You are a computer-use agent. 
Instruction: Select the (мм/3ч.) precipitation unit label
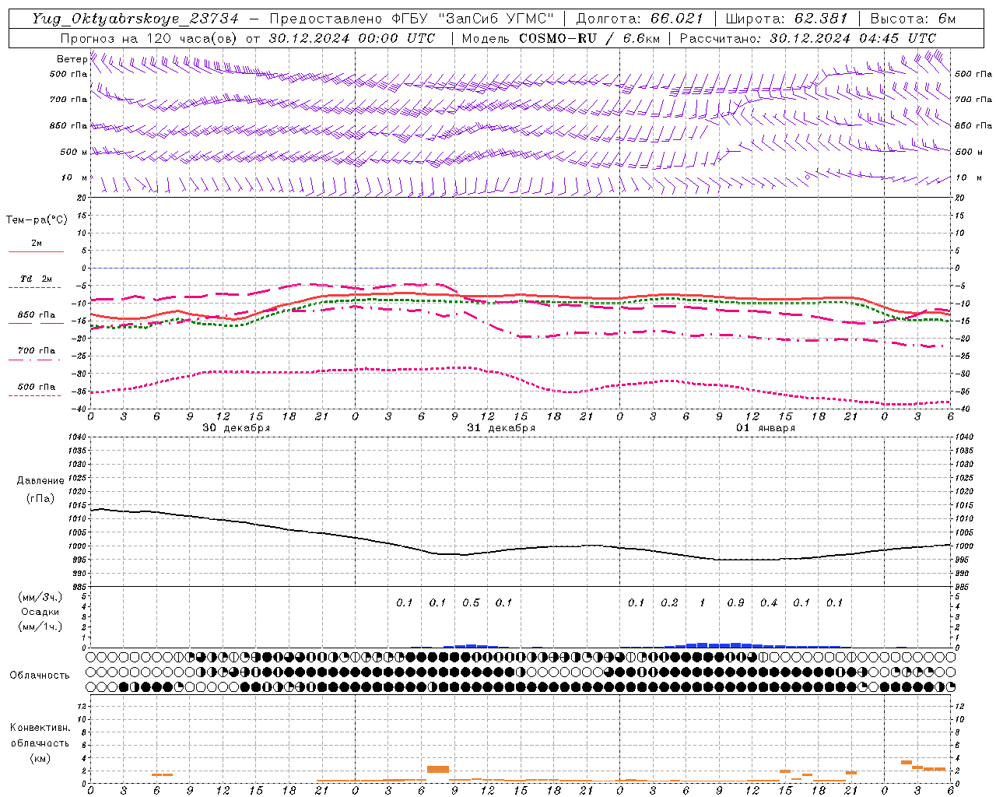tap(40, 597)
